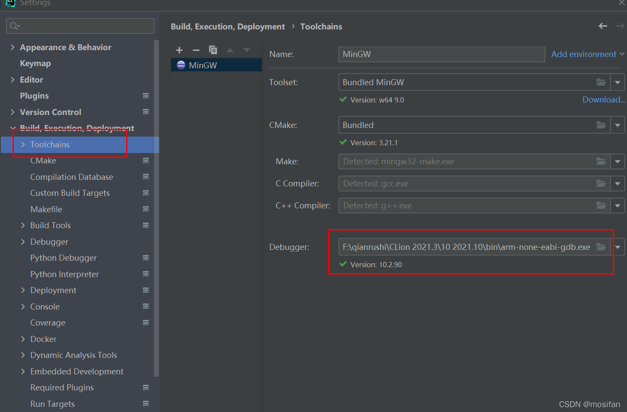Viewport: 627px width, 412px height.
Task: Expand Version Control section
Action: (x=13, y=112)
